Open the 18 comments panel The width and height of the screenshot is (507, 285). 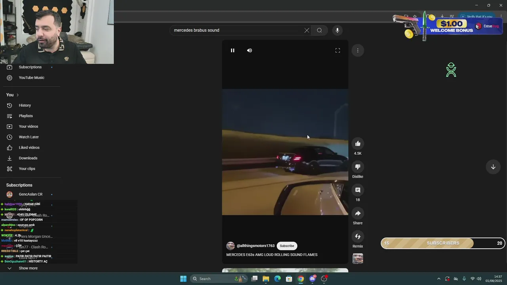358,190
